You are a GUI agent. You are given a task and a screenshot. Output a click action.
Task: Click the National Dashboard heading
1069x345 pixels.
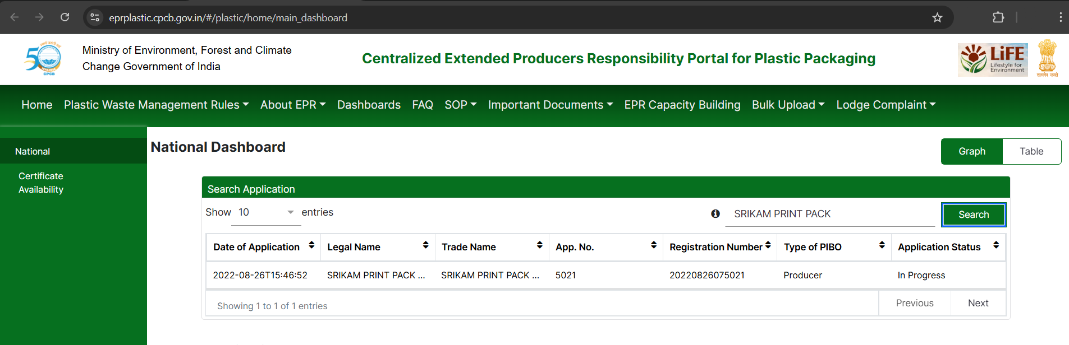point(218,147)
